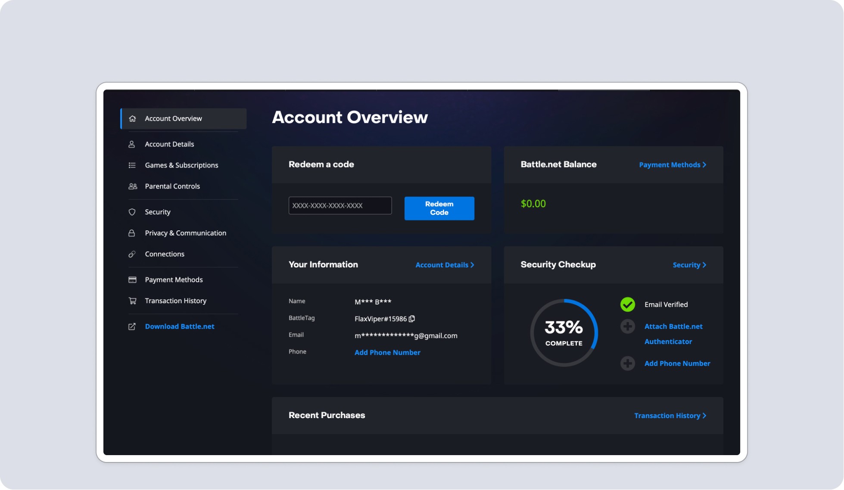844x490 pixels.
Task: Click the list icon for Games & Subscriptions
Action: tap(132, 165)
